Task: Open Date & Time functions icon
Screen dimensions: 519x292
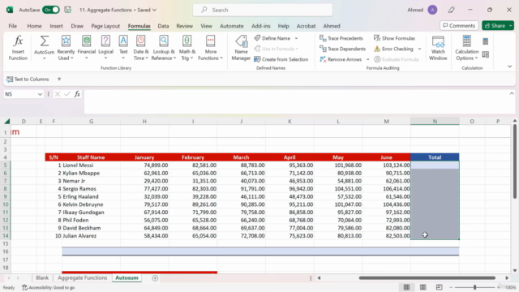Action: click(x=140, y=41)
